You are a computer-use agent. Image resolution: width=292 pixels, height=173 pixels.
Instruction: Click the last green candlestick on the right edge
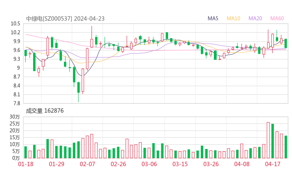(x=286, y=43)
